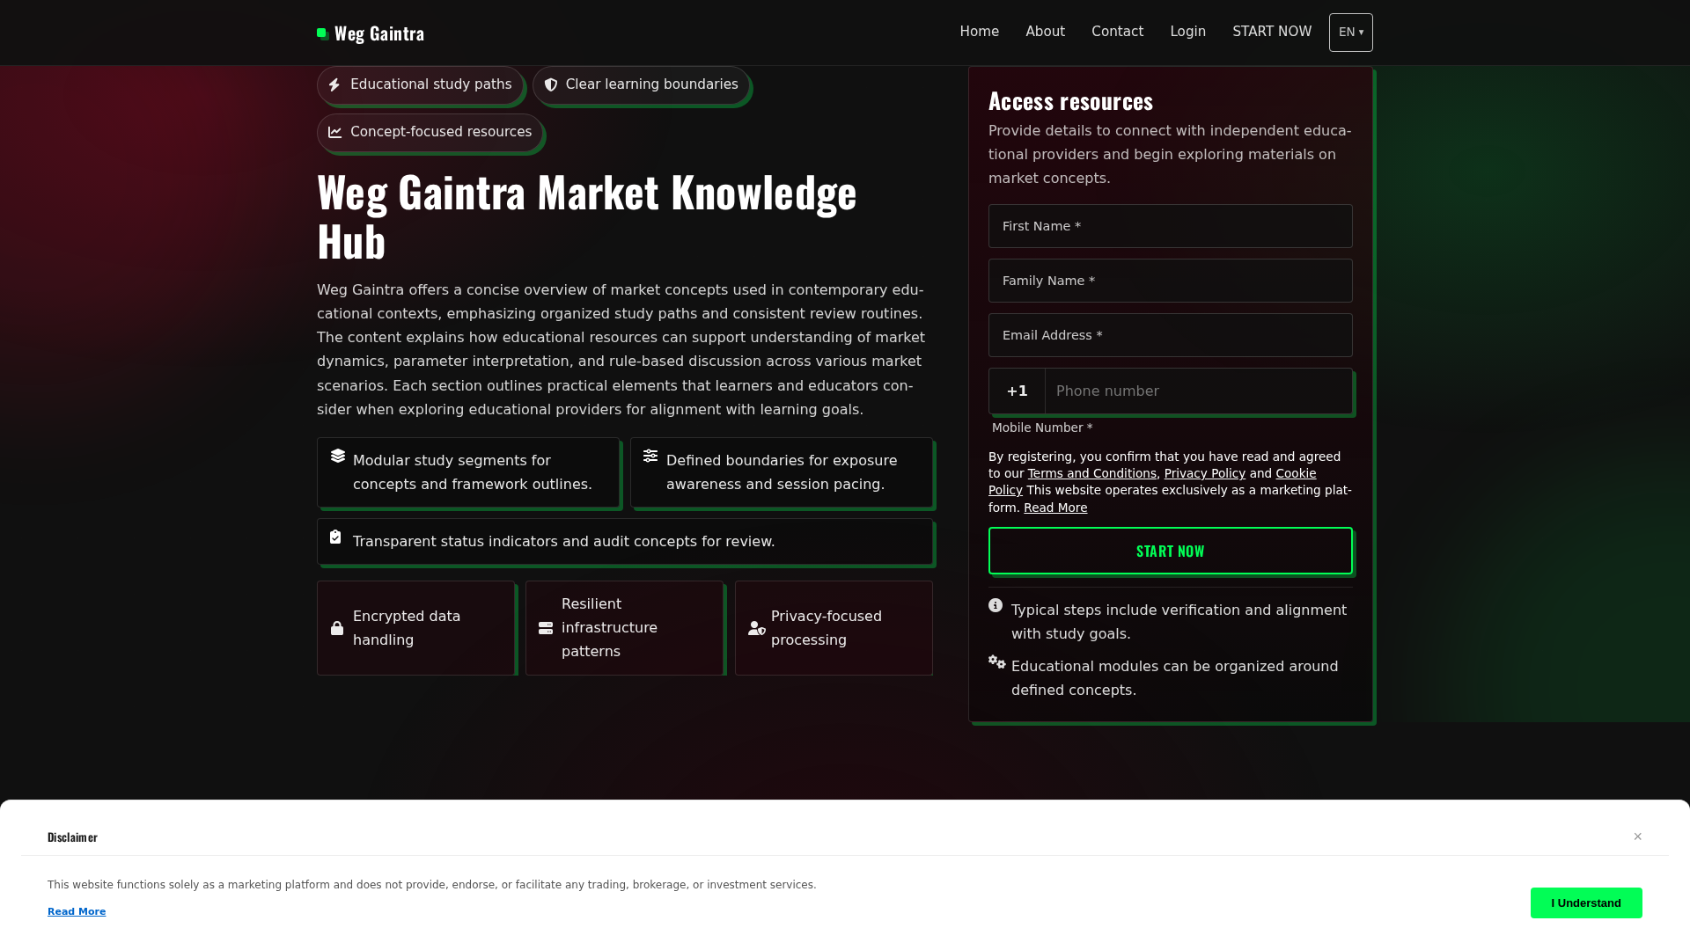The width and height of the screenshot is (1690, 950).
Task: Click the Defined boundaries for exposure card
Action: point(782,472)
